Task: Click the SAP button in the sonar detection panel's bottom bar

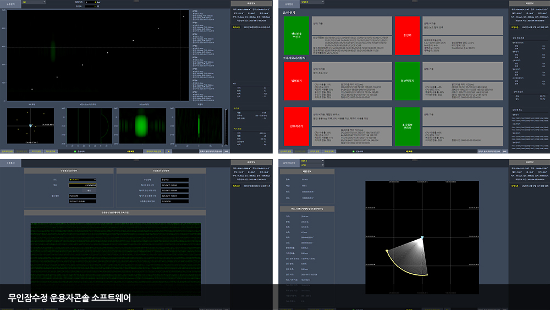Action: click(x=226, y=151)
